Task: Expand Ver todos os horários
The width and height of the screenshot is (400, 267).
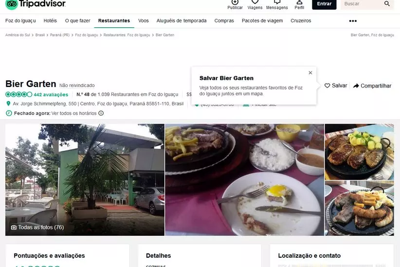Action: 74,113
